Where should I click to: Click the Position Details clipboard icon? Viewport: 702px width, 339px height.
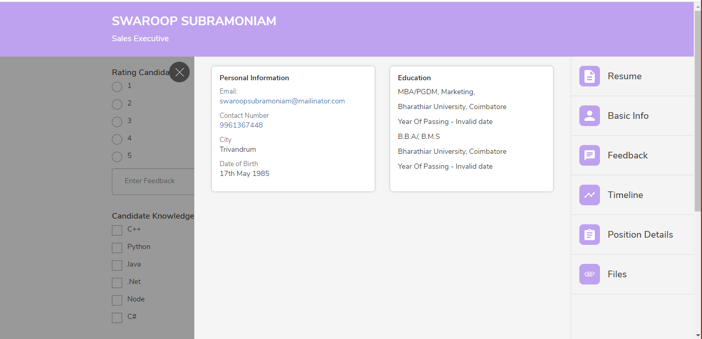[589, 234]
